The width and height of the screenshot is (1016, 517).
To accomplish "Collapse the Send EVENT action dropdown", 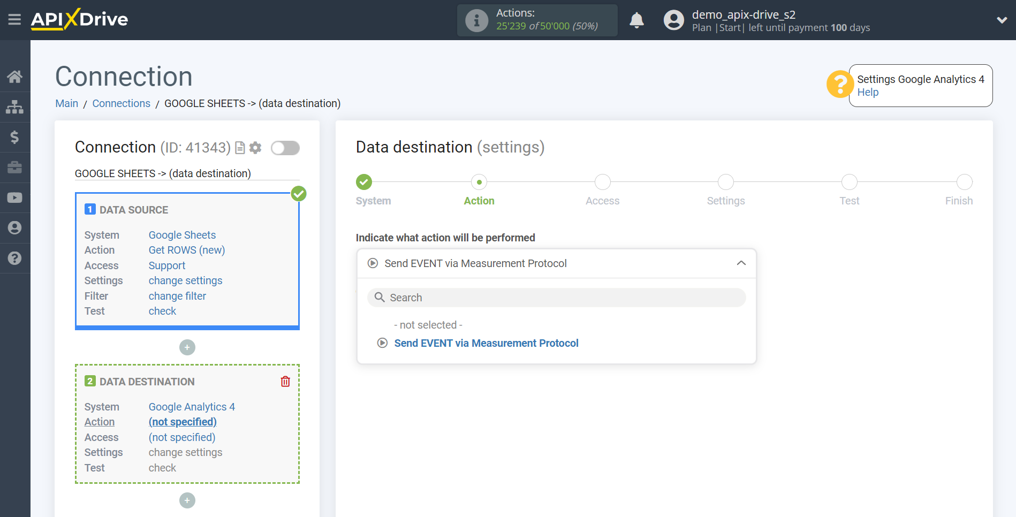I will (x=741, y=263).
